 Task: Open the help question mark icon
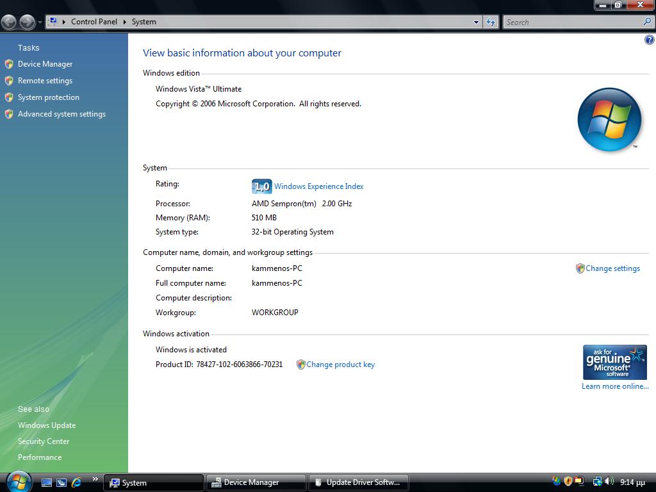pyautogui.click(x=649, y=40)
